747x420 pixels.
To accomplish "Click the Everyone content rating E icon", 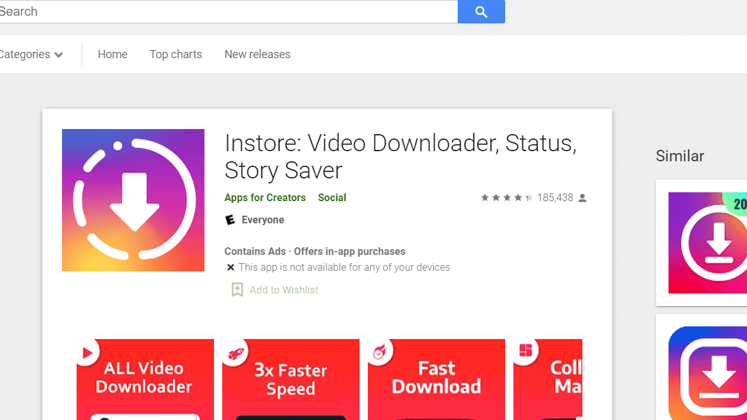I will [230, 219].
